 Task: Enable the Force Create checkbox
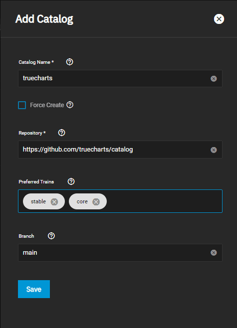[x=22, y=105]
